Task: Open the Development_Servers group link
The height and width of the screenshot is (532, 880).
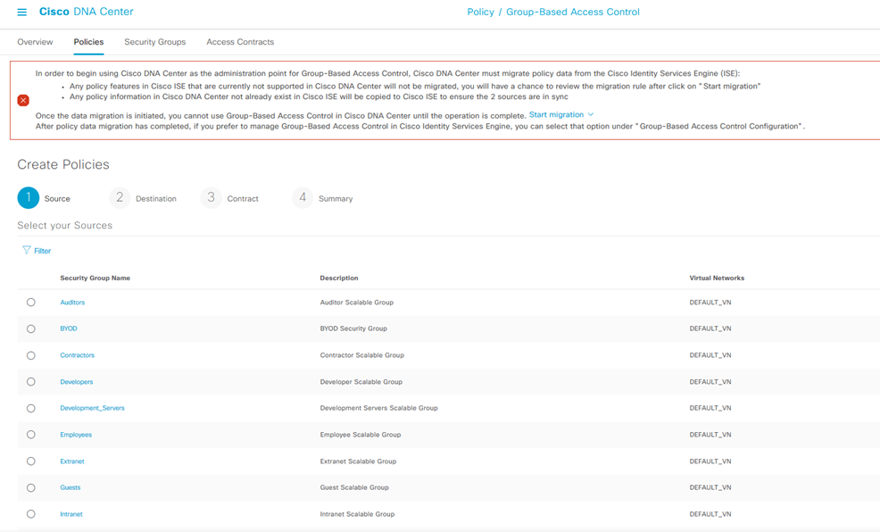Action: 92,408
